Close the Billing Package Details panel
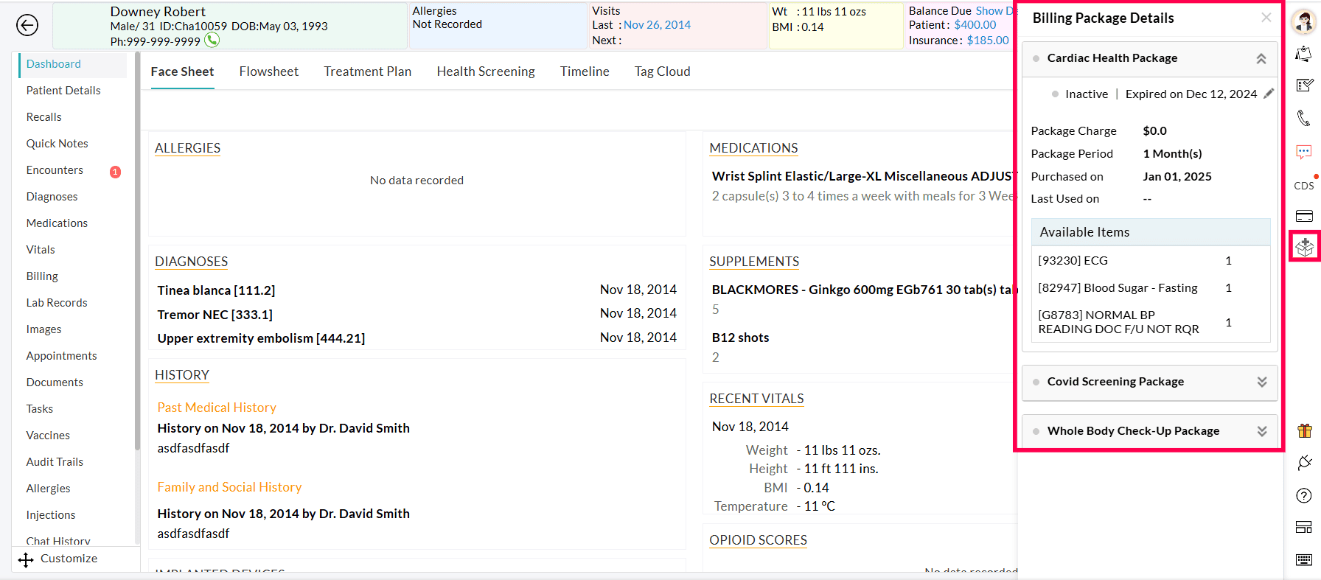The image size is (1321, 580). 1266,18
